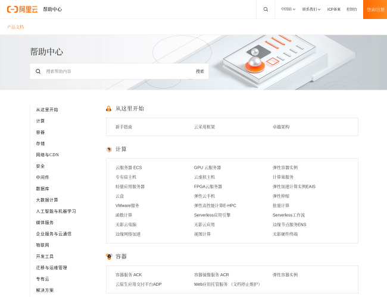This screenshot has height=297, width=387.
Task: Select 安全 in left sidebar
Action: pos(40,166)
